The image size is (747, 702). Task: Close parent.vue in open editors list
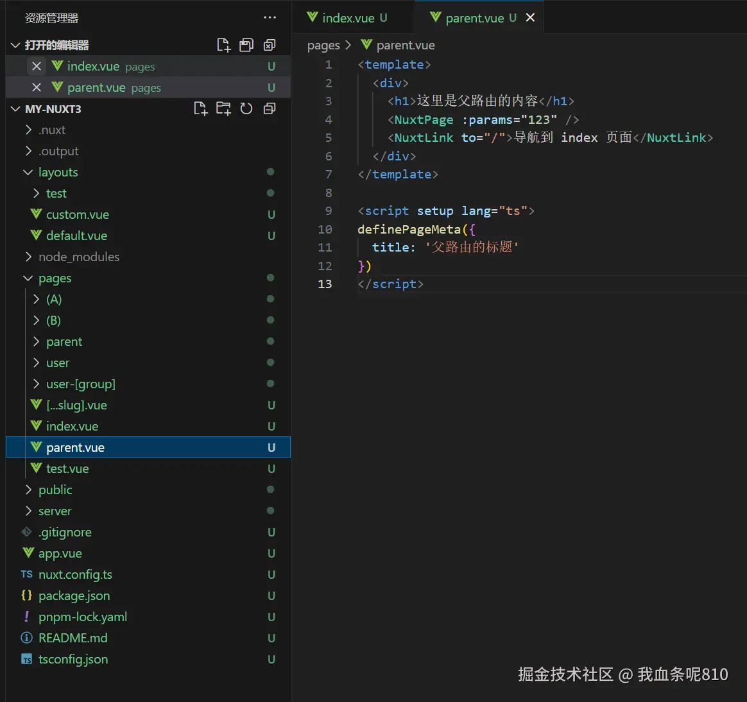click(37, 88)
